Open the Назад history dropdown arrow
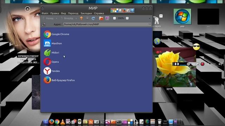This screenshot has height=126, width=225. click(56, 19)
